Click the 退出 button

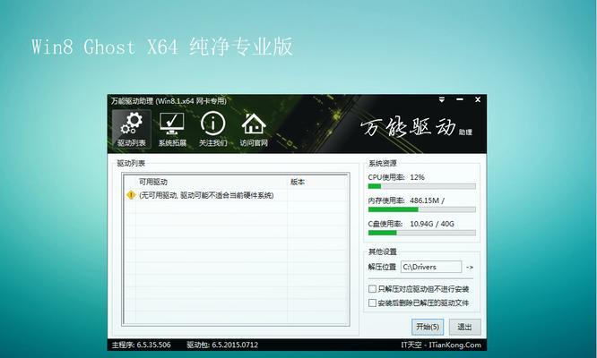pos(464,327)
